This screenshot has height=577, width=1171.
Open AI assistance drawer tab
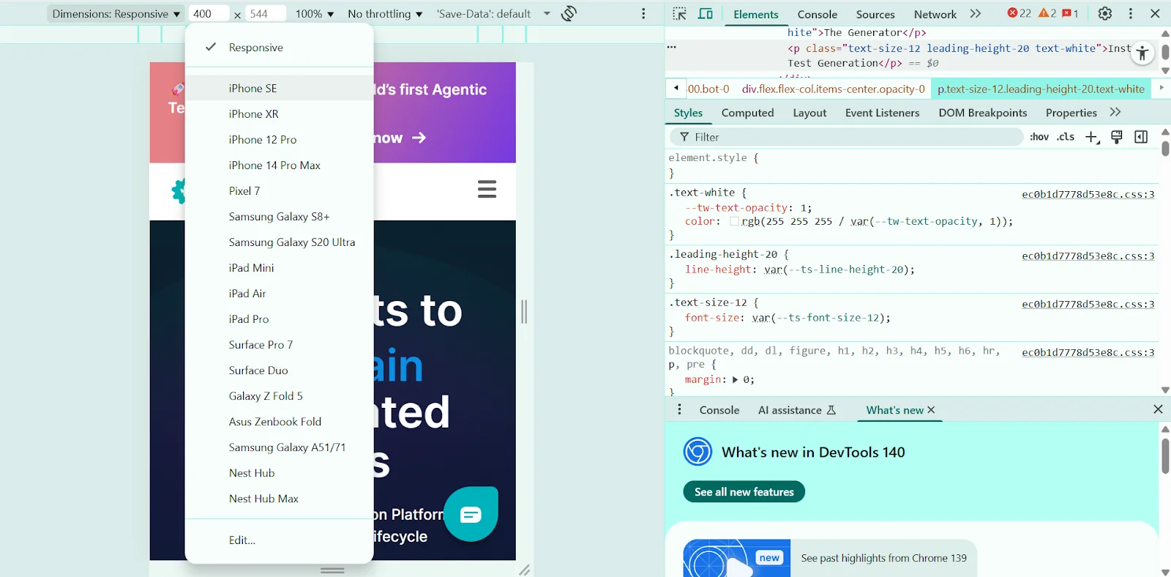pos(797,410)
